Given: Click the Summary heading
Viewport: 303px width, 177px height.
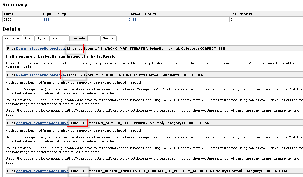Looking at the screenshot, I should (x=15, y=4).
